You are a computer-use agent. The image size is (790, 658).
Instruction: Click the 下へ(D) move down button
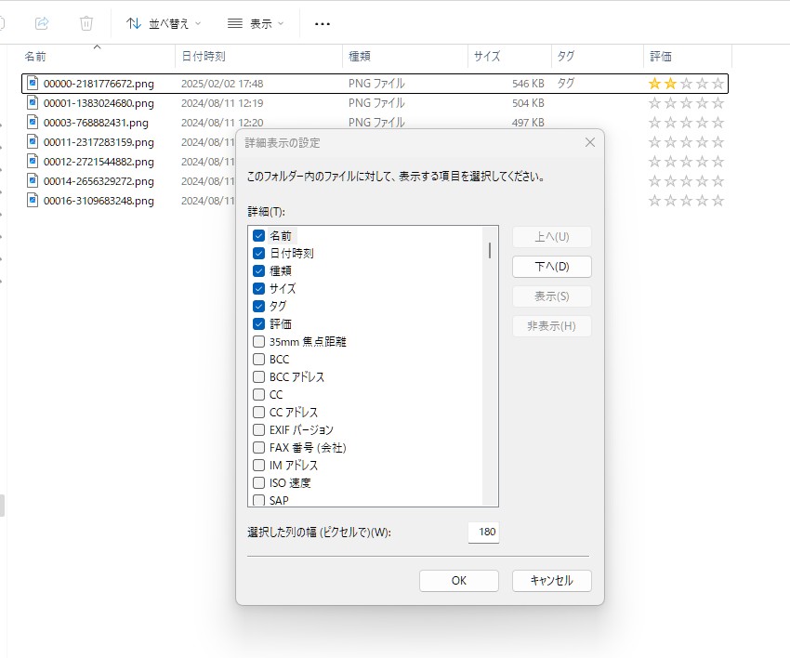click(552, 267)
